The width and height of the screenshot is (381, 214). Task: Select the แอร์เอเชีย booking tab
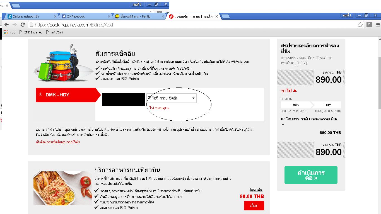pos(193,16)
